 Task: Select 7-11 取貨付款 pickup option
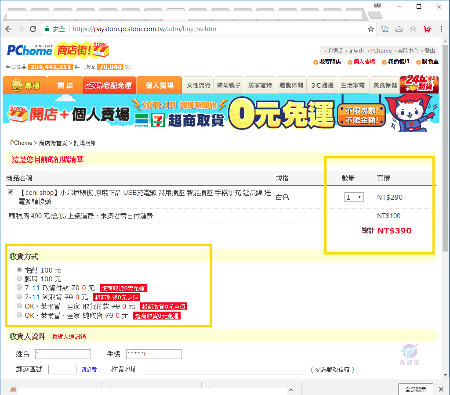19,287
